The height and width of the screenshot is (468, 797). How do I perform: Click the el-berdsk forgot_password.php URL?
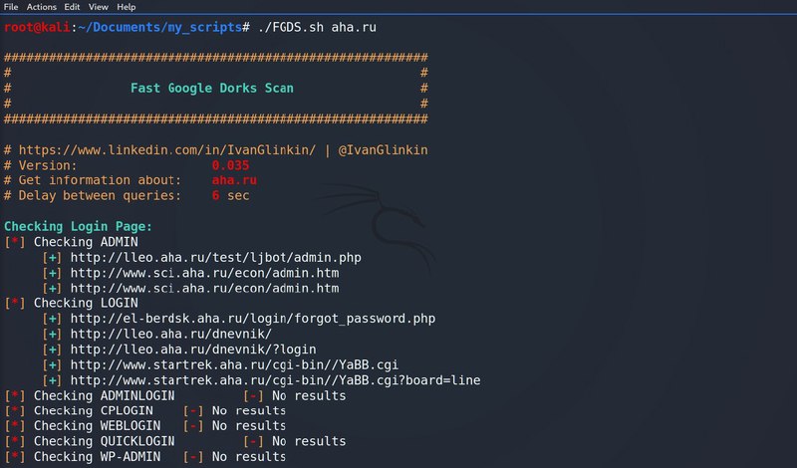click(253, 319)
